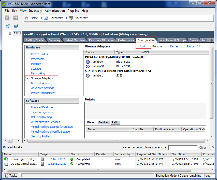Viewport: 217px width, 180px height.
Task: Open DNS and Routing in Software panel
Action: pyautogui.click(x=41, y=117)
